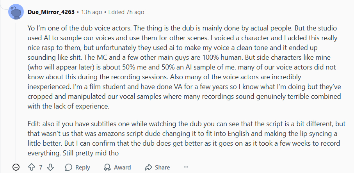Click the vote count number 7
The height and width of the screenshot is (173, 354).
point(41,167)
